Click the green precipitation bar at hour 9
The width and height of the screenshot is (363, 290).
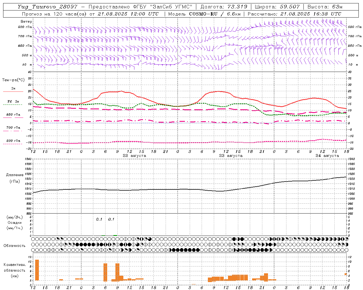click(x=115, y=235)
